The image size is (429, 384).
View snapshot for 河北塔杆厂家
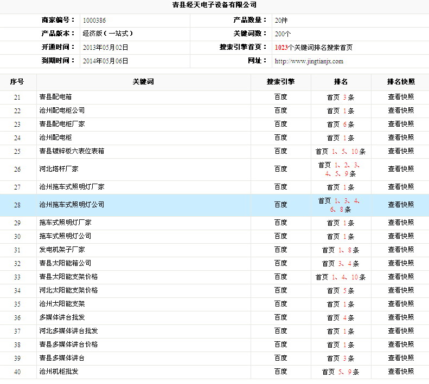tap(401, 169)
